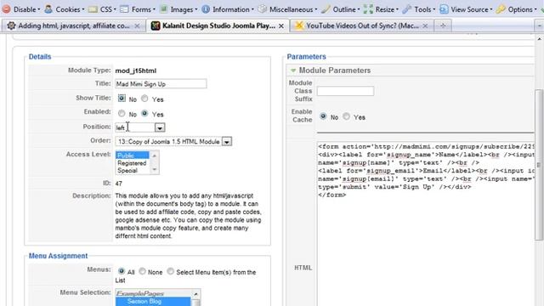Screen dimensions: 544x306
Task: Select Section Blog in Menu Selection
Action: (153, 302)
